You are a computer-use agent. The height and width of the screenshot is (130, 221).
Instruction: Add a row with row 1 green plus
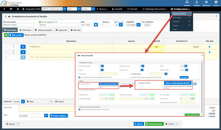click(x=13, y=46)
